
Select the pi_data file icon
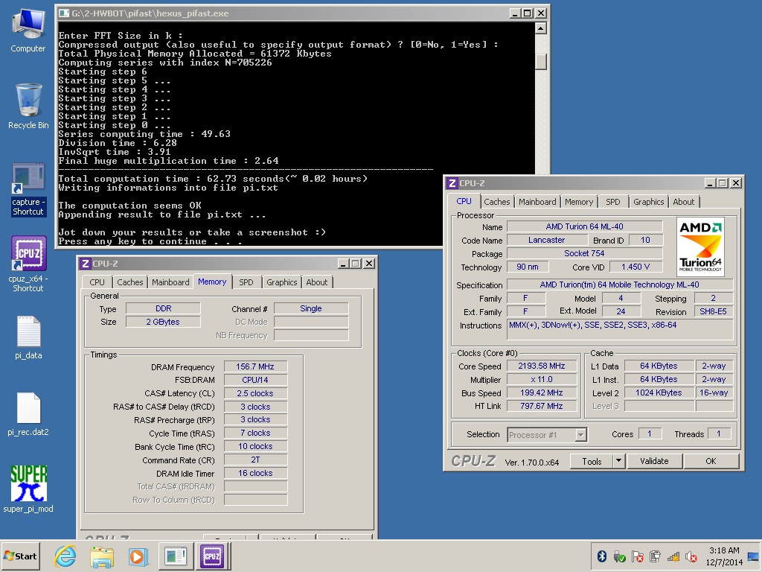coord(28,337)
